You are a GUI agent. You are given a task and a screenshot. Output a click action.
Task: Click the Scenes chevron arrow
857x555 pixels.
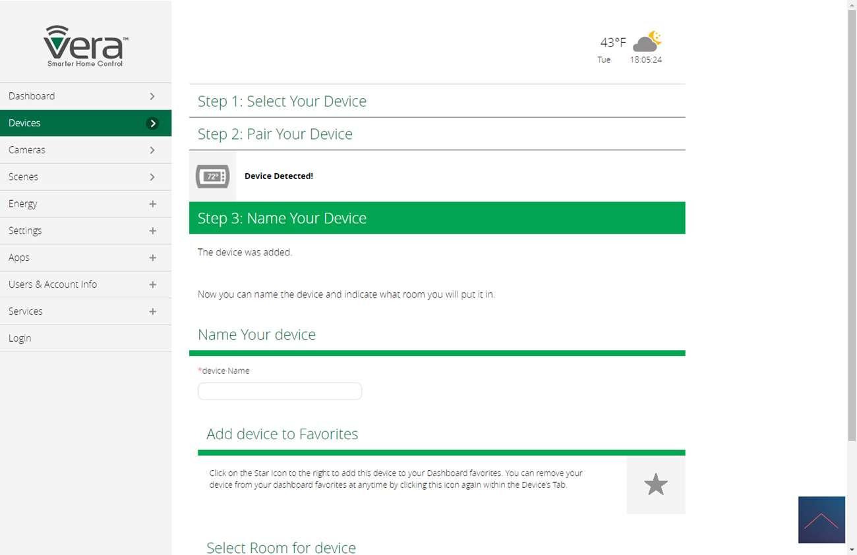pos(152,177)
